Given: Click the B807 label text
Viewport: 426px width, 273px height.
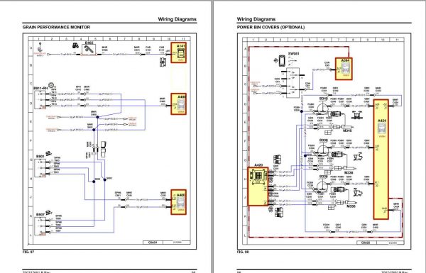Looking at the screenshot, I should click(40, 215).
